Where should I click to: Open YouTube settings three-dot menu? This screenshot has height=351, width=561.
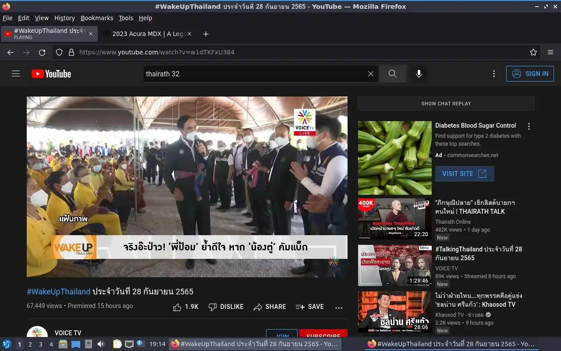(494, 74)
